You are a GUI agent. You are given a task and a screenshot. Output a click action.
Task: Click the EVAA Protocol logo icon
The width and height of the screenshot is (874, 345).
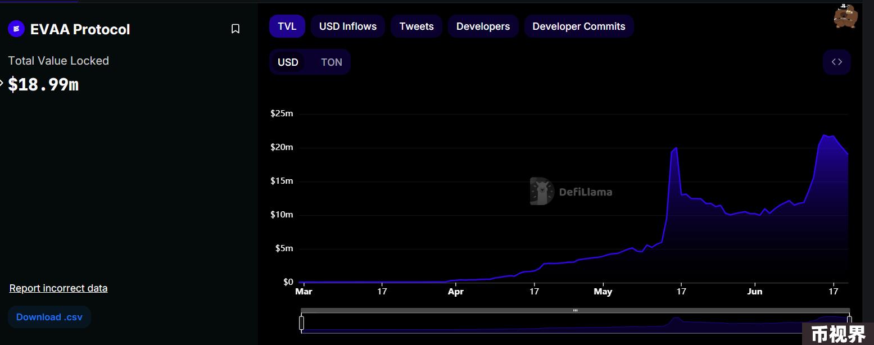click(16, 29)
